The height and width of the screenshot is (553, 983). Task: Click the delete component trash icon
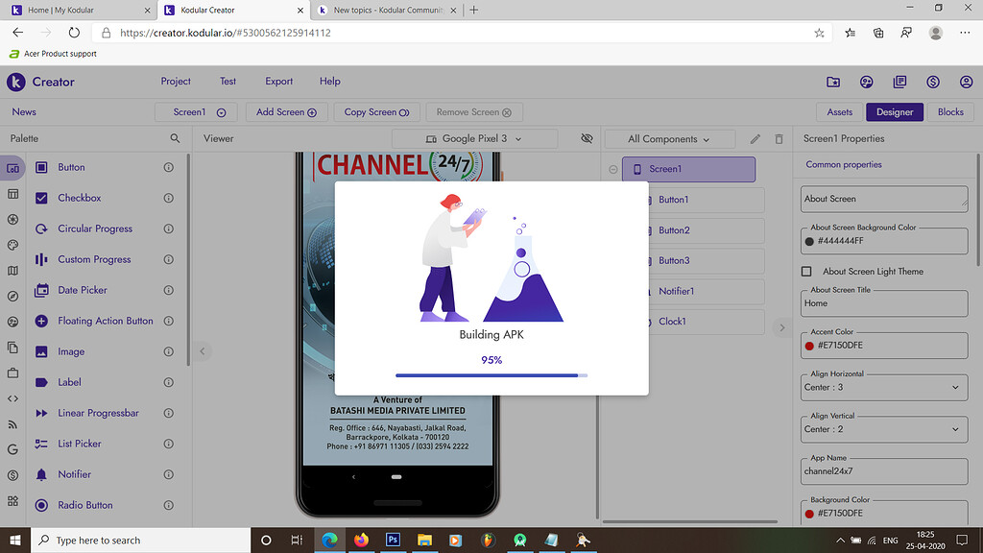779,139
